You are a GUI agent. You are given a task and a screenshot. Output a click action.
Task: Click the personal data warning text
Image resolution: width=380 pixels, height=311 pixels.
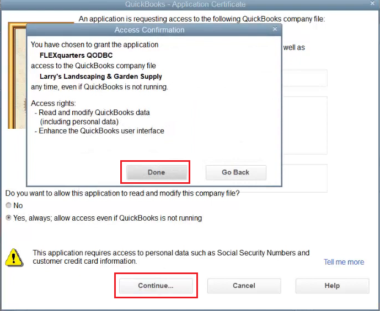(x=171, y=257)
